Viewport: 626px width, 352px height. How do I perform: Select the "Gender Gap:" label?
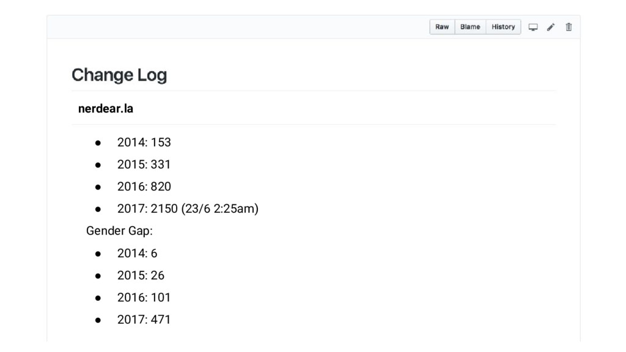(119, 230)
